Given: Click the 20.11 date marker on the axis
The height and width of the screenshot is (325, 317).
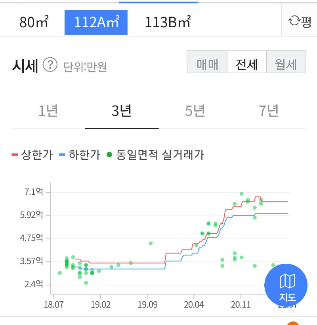Looking at the screenshot, I should click(241, 304).
